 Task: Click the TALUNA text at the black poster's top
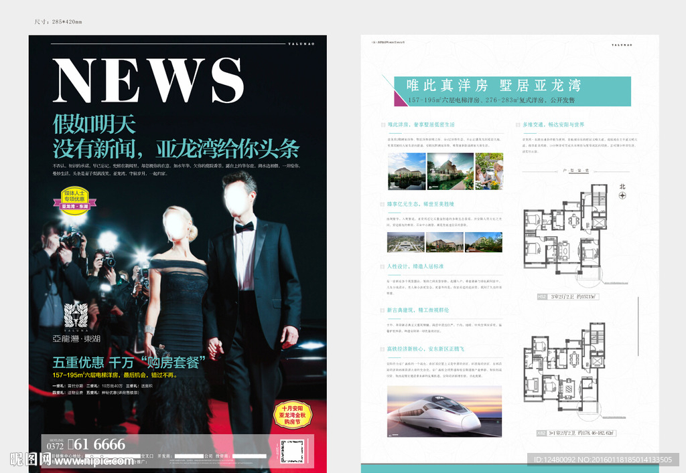301,43
